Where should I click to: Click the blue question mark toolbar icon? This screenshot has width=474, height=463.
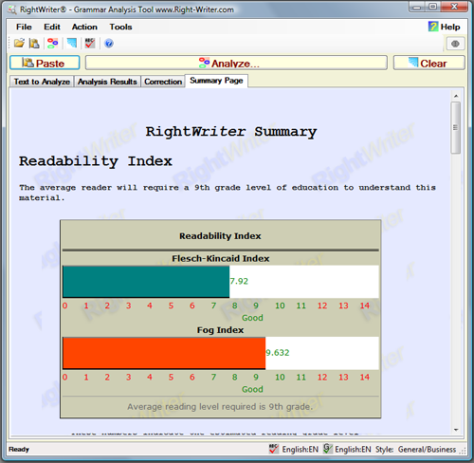[109, 44]
